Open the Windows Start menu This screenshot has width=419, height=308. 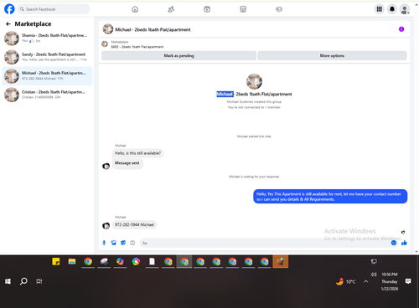coord(8,281)
